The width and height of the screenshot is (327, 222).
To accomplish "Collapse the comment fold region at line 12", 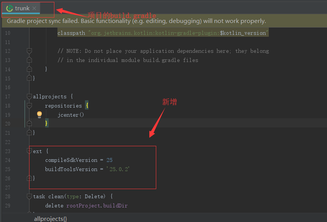I will pyautogui.click(x=29, y=51).
